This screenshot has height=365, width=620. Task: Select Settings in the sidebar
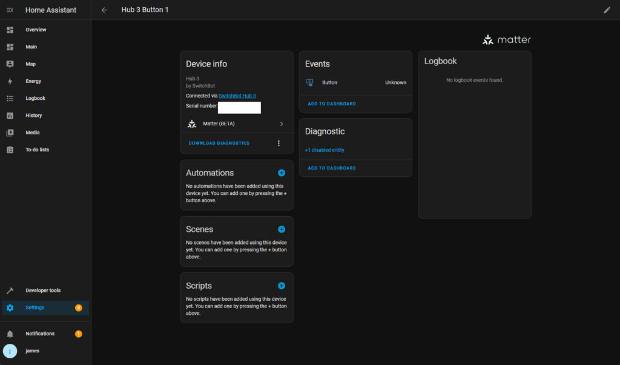35,307
